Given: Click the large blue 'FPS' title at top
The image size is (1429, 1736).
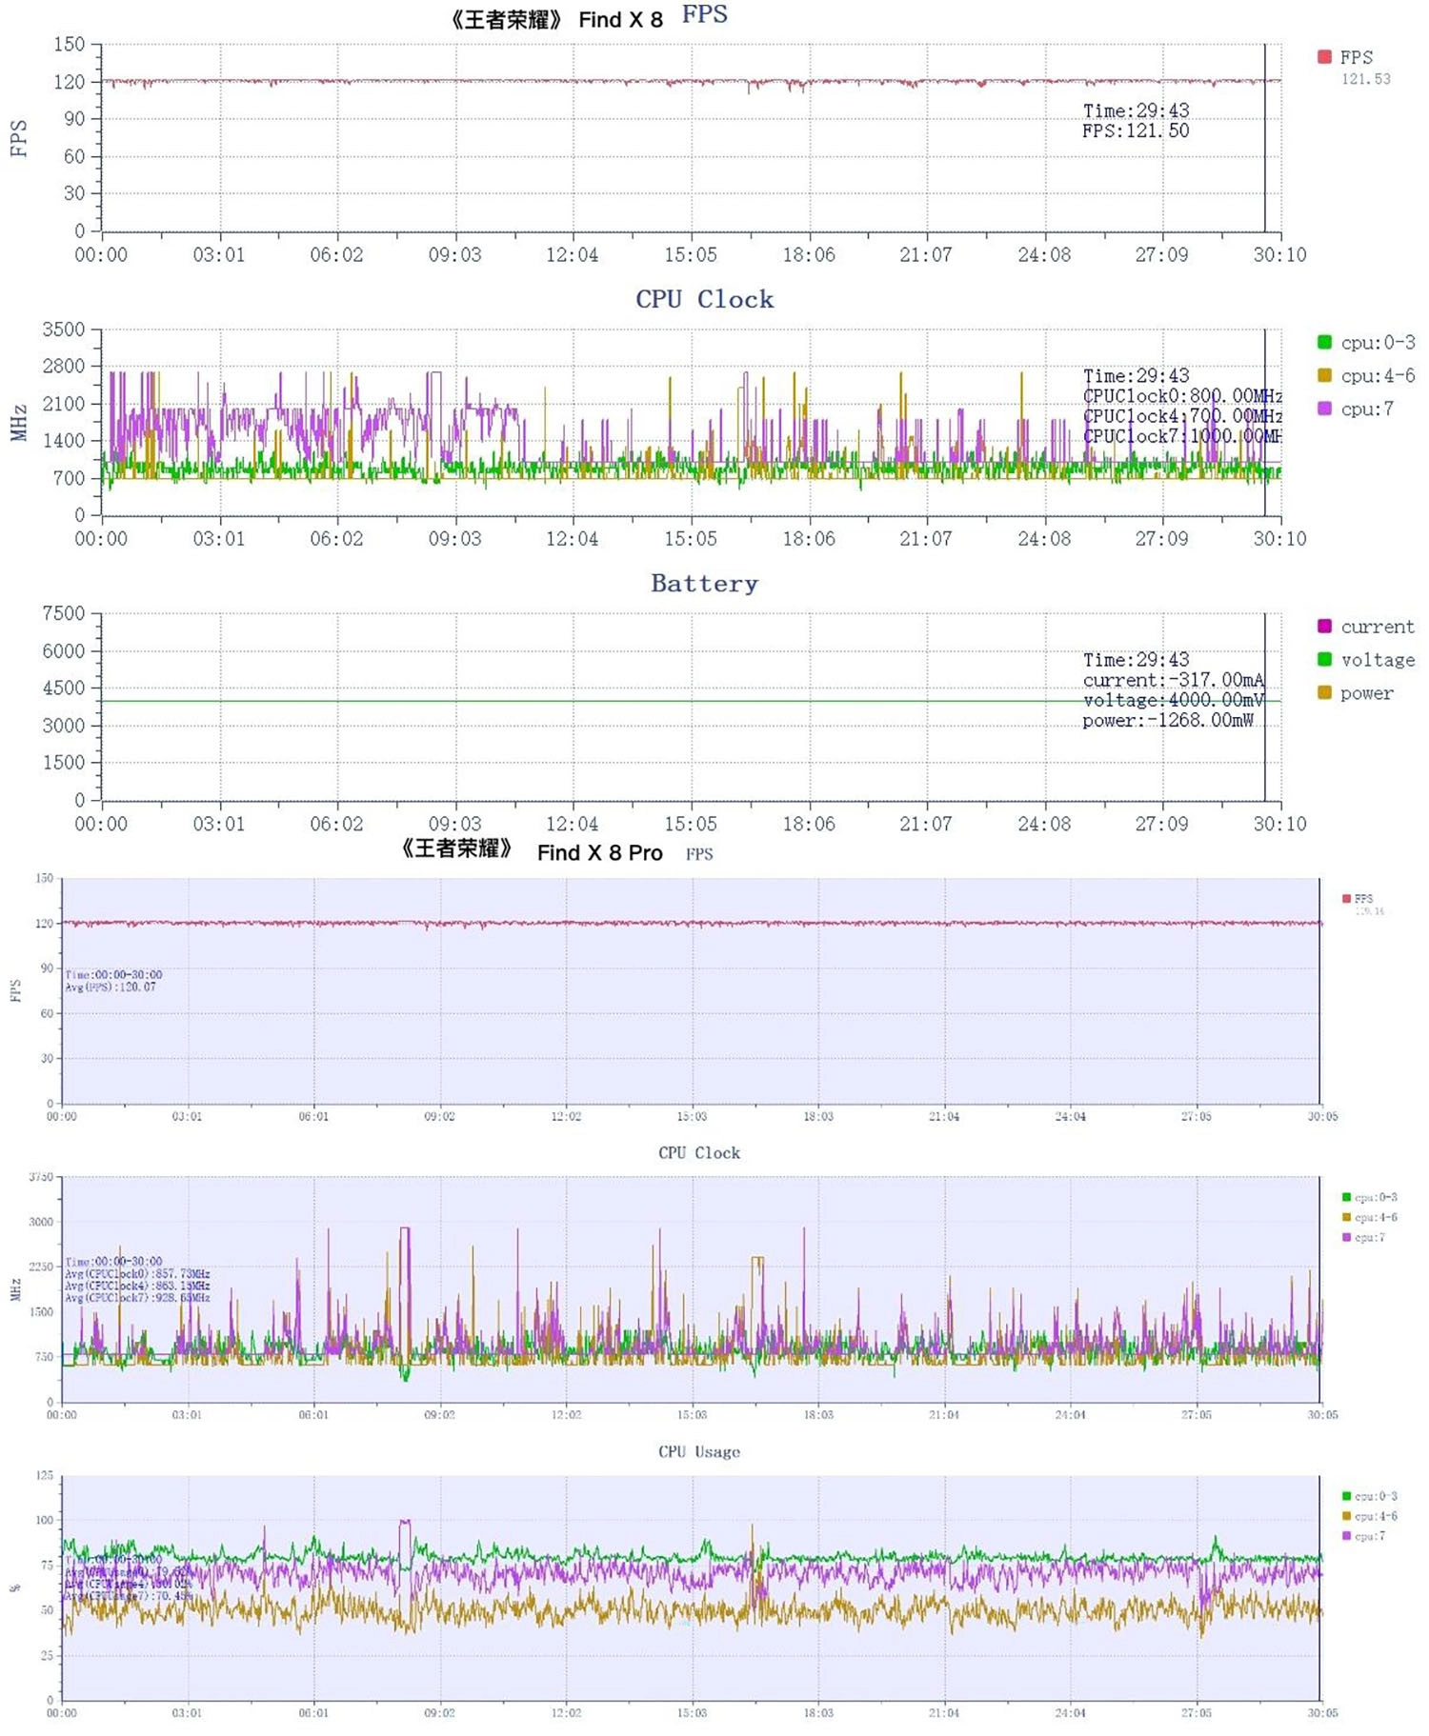Looking at the screenshot, I should click(705, 14).
